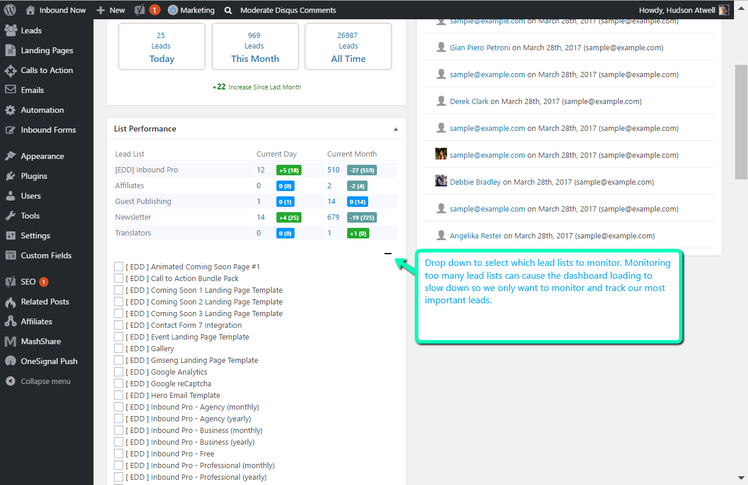
Task: Click the +1 (0) badge for Translators
Action: (x=358, y=233)
